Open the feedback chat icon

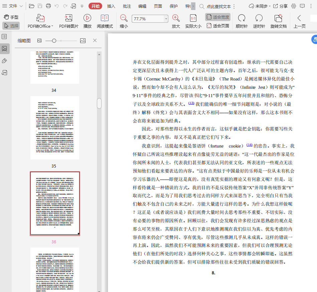[302, 6]
